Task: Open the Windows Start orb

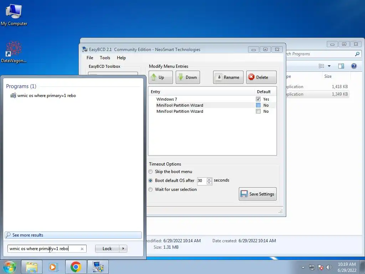Action: click(x=9, y=267)
